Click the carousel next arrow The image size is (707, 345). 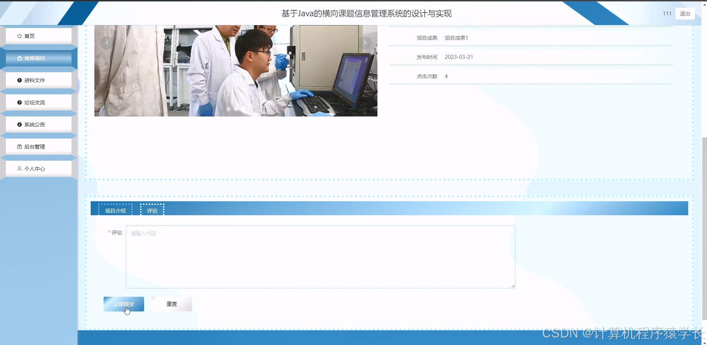(365, 42)
